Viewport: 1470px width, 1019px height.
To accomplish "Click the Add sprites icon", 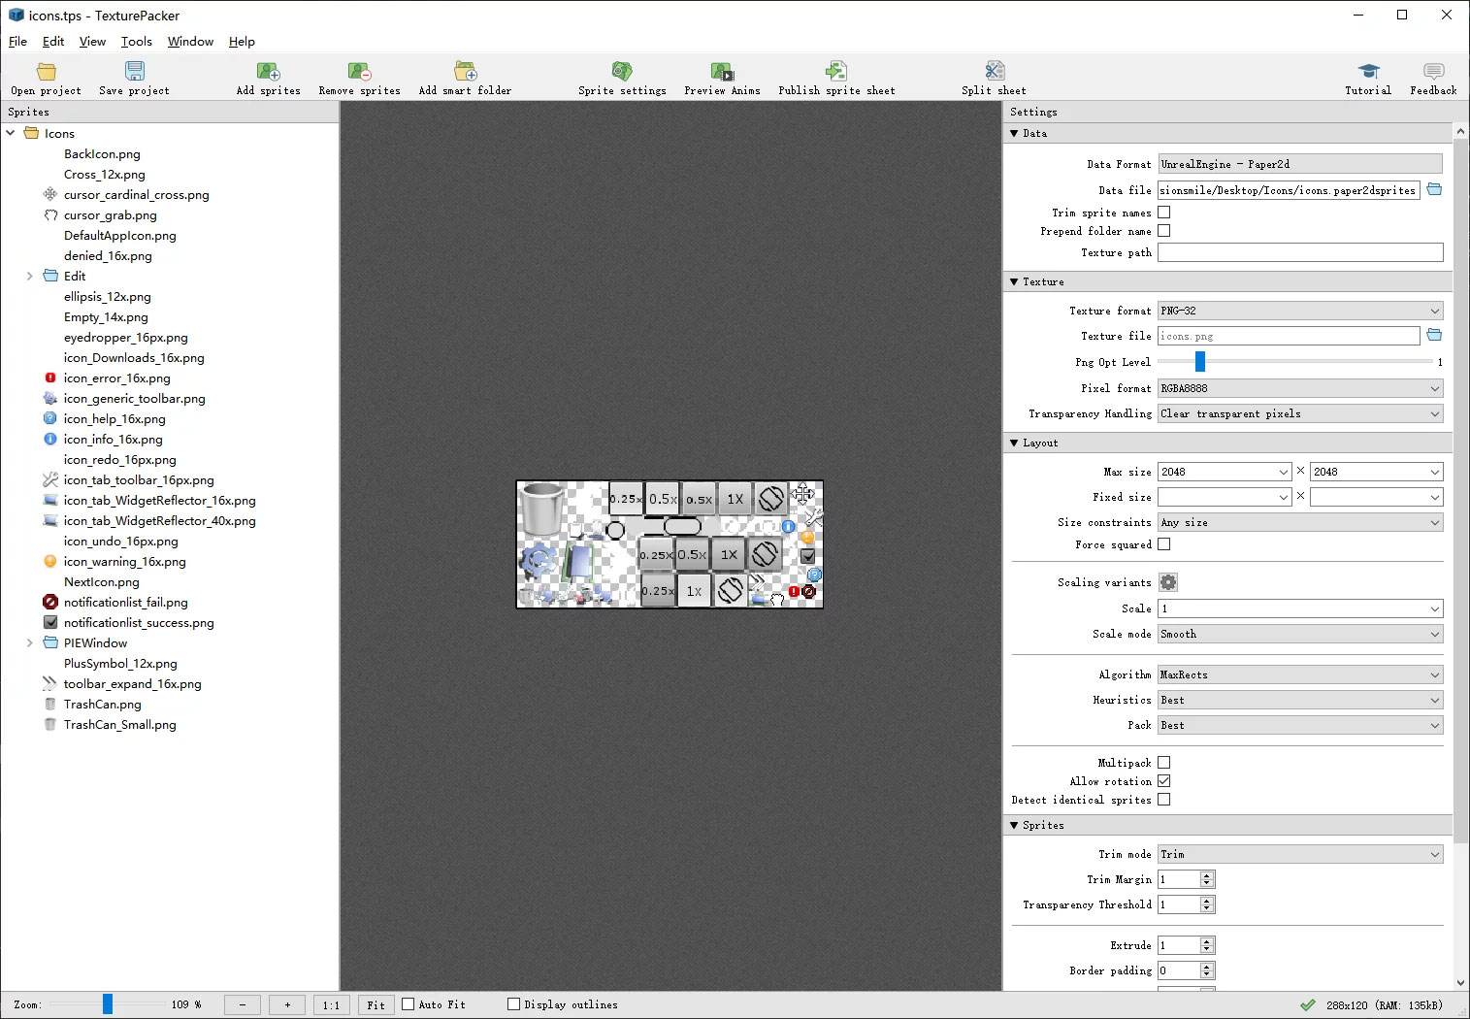I will coord(268,72).
